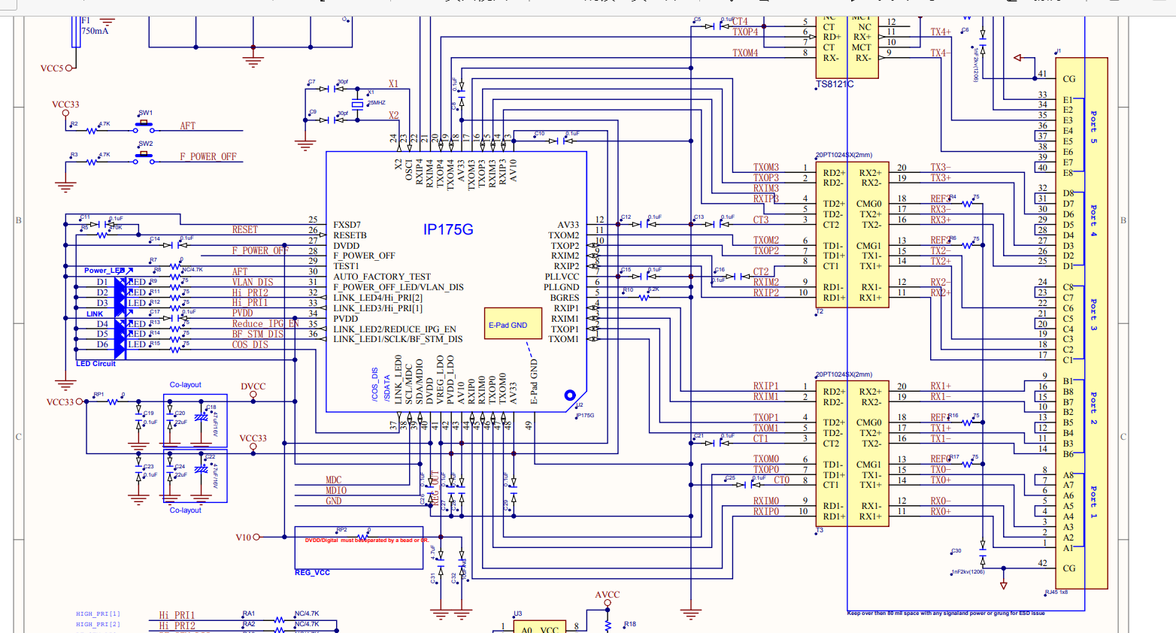The height and width of the screenshot is (633, 1176).
Task: Click the red RX3+ net label
Action: pyautogui.click(x=941, y=220)
